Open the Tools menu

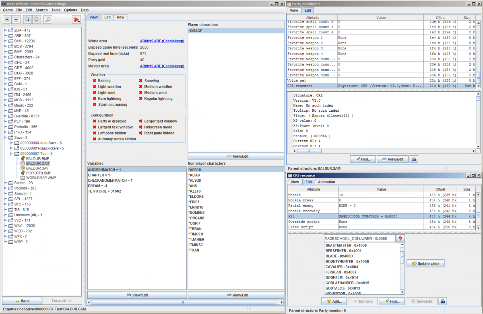click(x=56, y=10)
